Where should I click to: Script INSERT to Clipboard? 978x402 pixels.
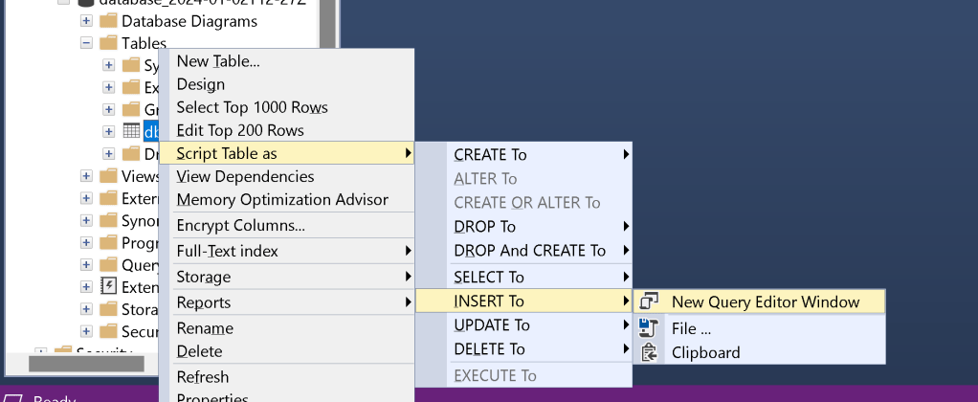tap(759, 352)
